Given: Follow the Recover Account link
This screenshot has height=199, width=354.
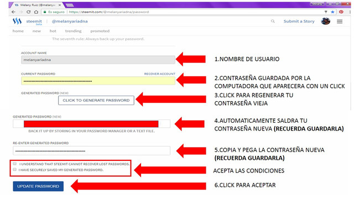Looking at the screenshot, I should point(160,74).
